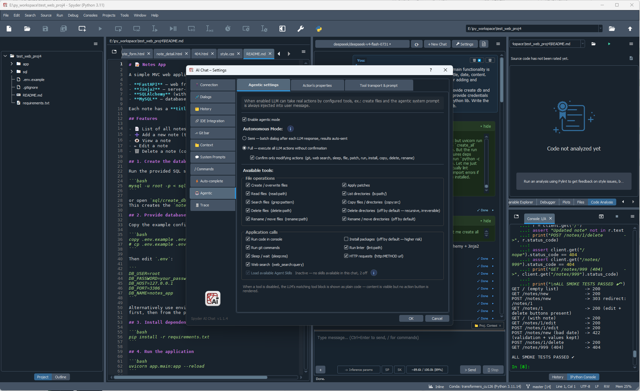Click the Agent Skills info icon

pos(374,273)
